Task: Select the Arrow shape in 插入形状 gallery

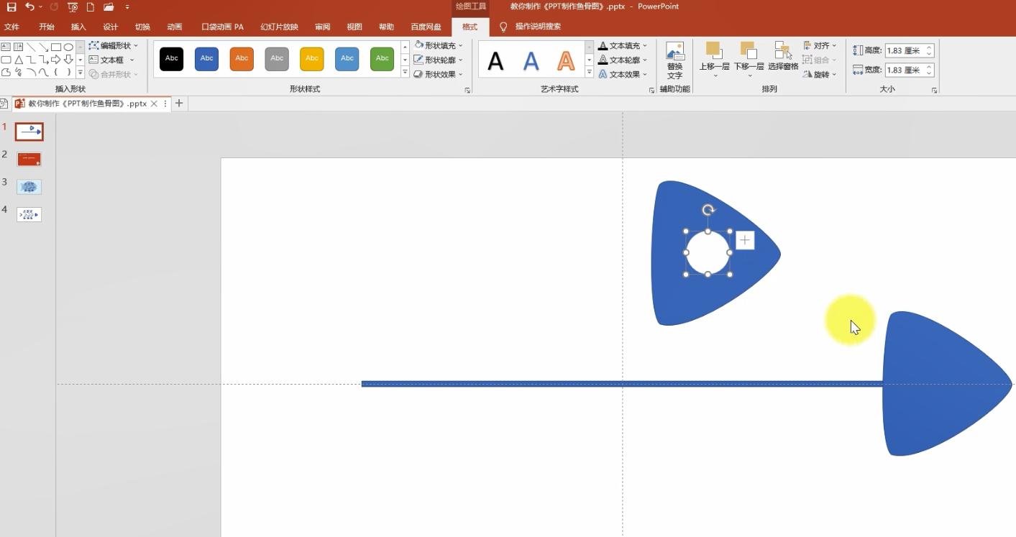Action: [45, 46]
